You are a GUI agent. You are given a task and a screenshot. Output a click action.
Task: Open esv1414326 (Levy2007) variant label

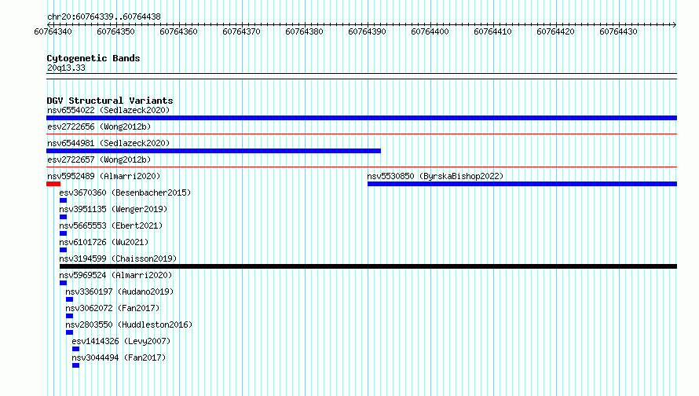pos(121,341)
